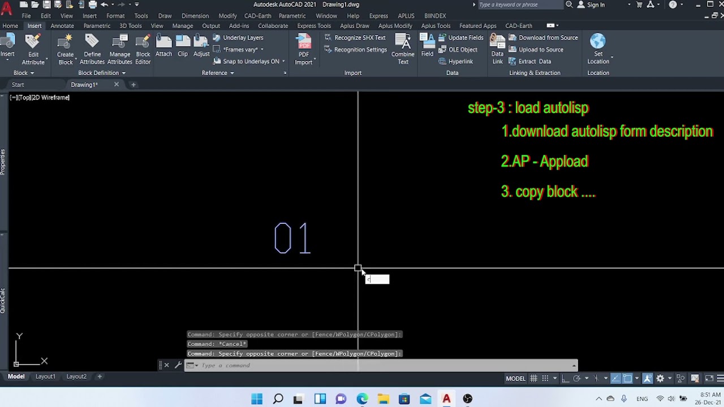Switch to the Annotate ribbon tab
The image size is (724, 407).
tap(62, 26)
